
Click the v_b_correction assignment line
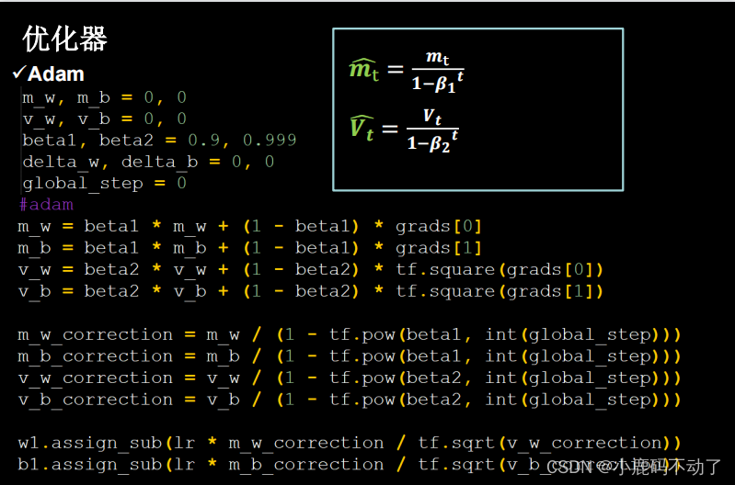point(350,400)
